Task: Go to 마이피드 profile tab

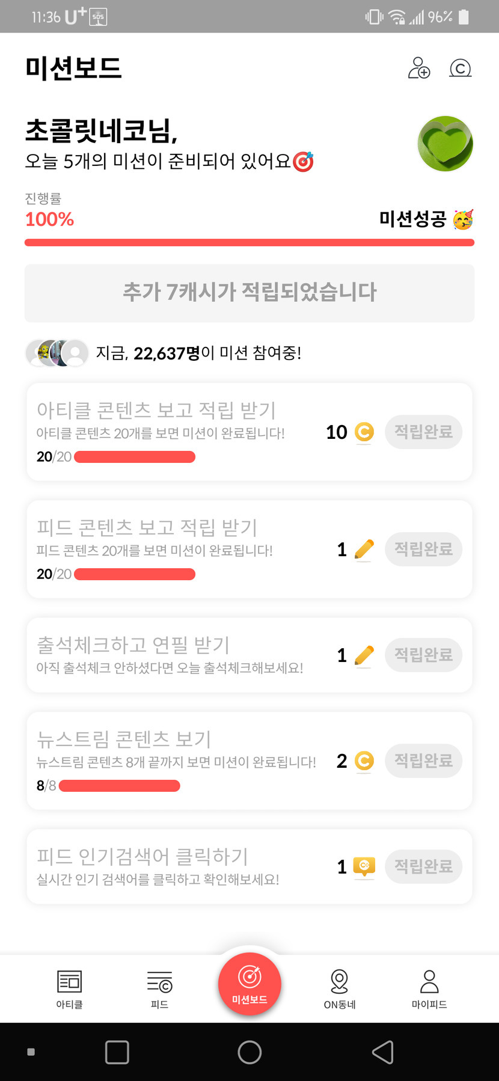Action: coord(429,989)
